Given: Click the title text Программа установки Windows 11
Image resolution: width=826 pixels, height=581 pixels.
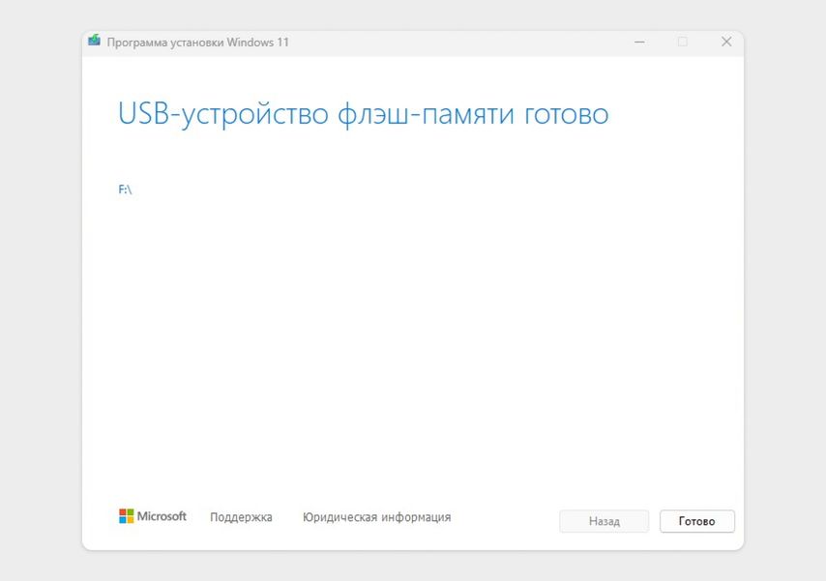Looking at the screenshot, I should coord(198,43).
